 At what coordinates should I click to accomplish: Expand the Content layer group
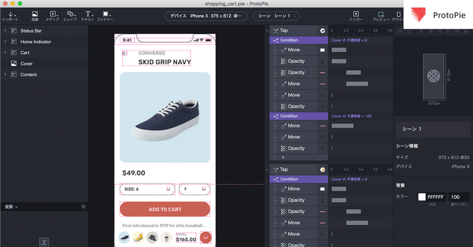click(x=5, y=75)
